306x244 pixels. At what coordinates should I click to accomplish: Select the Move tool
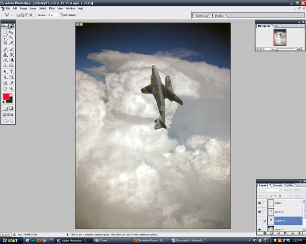tap(11, 32)
